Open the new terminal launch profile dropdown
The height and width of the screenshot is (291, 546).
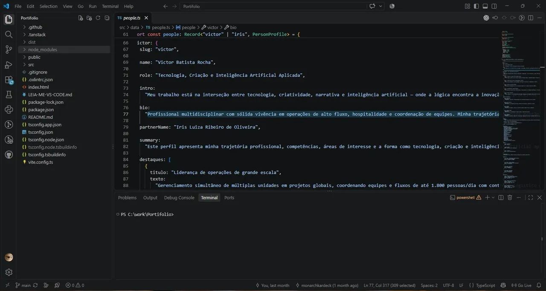coord(493,198)
